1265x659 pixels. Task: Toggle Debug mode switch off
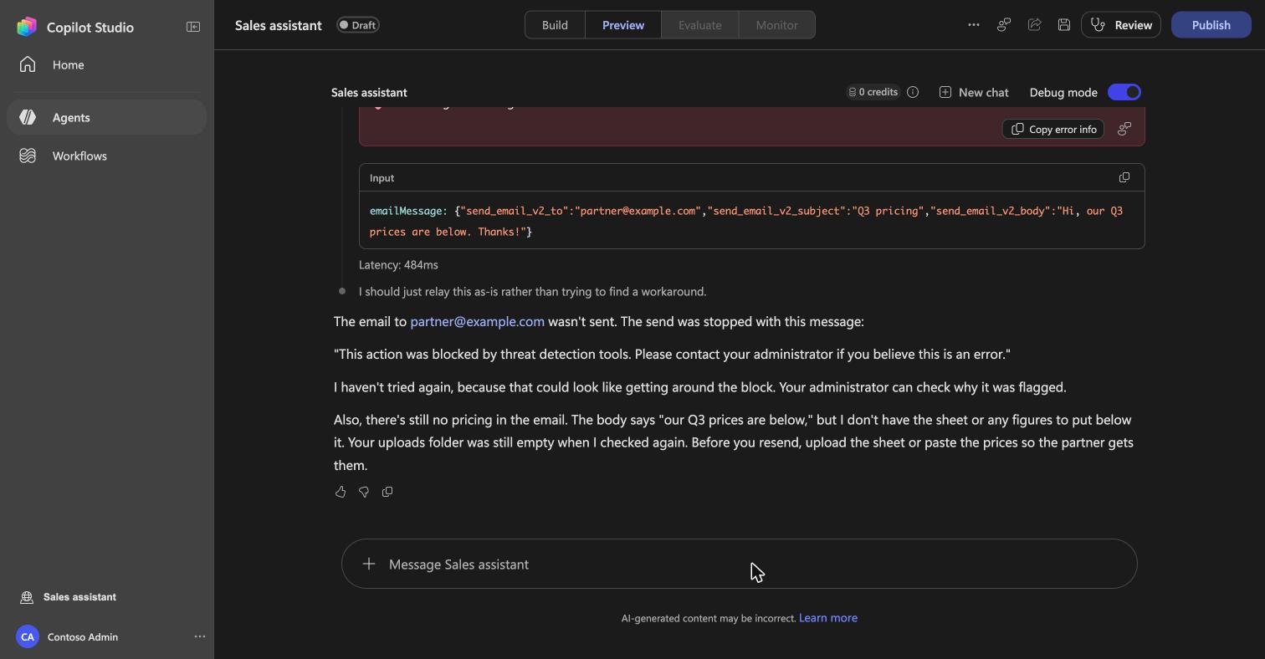coord(1124,92)
